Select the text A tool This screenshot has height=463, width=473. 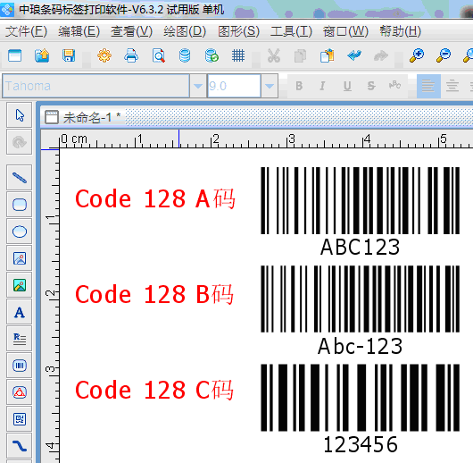pyautogui.click(x=20, y=312)
